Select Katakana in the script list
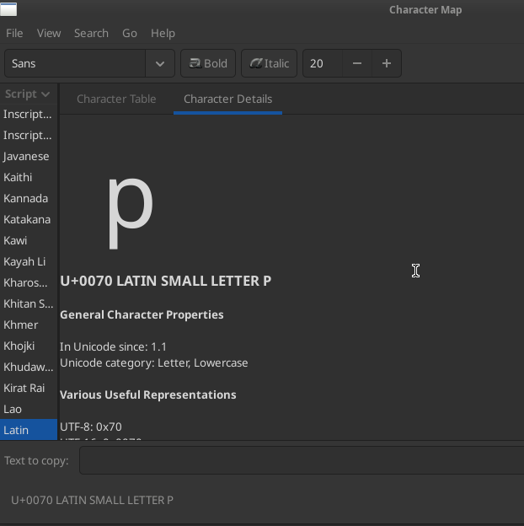 pos(29,219)
